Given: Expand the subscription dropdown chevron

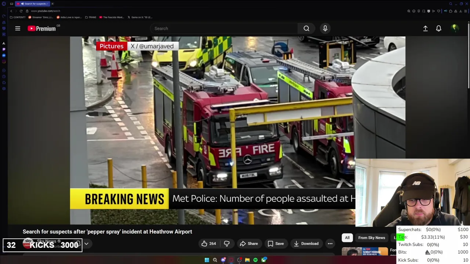Looking at the screenshot, I should pos(86,243).
